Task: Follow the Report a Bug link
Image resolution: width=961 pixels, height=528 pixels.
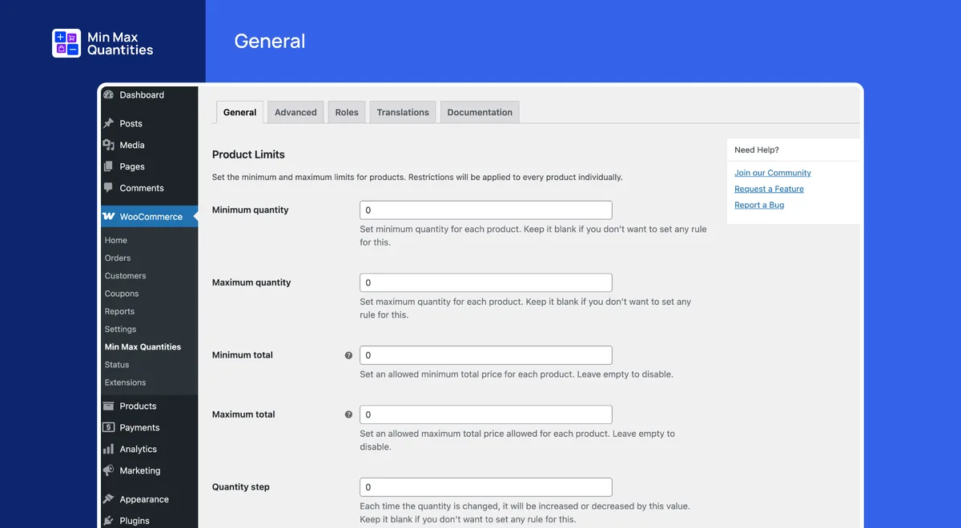Action: (759, 205)
